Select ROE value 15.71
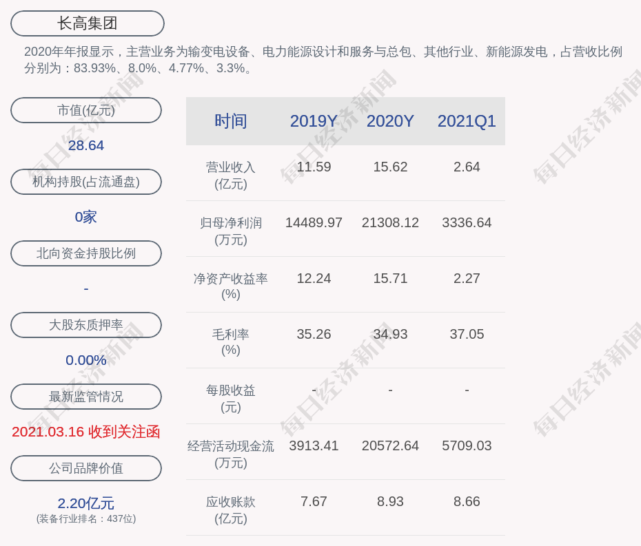The width and height of the screenshot is (641, 546). tap(390, 279)
